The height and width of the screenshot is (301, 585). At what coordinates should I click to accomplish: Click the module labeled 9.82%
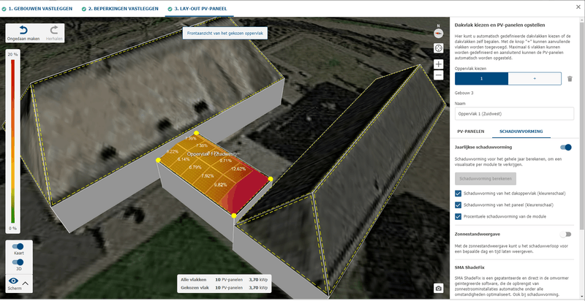pyautogui.click(x=220, y=185)
